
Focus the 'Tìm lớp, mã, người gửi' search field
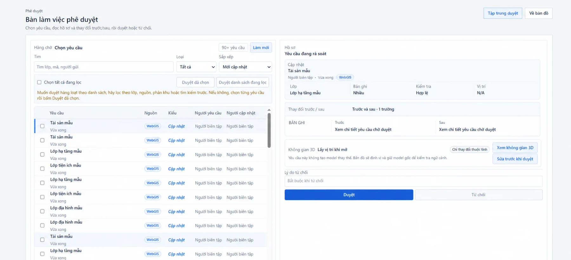click(104, 67)
